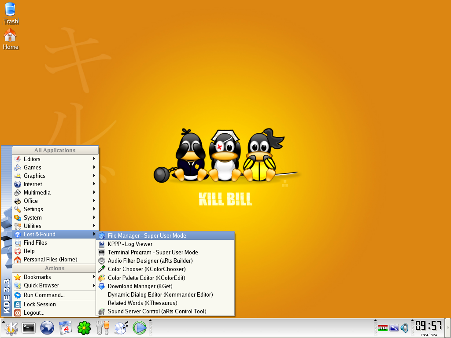Viewport: 451px width, 338px height.
Task: Launch the terminal from the panel
Action: [29, 327]
